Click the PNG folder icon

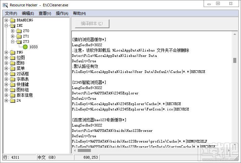[12, 53]
